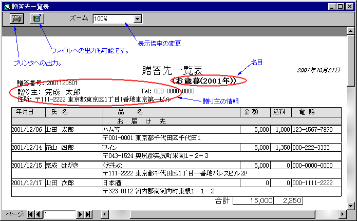Click the file output icon
Screen dimensions: 357x221
[x=36, y=18]
